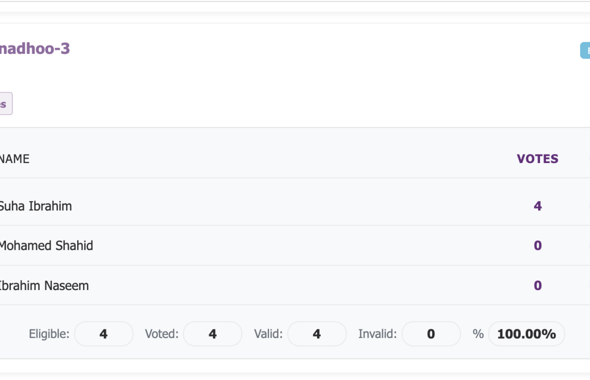Click the "Eligible:" label
590x380 pixels.
click(49, 334)
